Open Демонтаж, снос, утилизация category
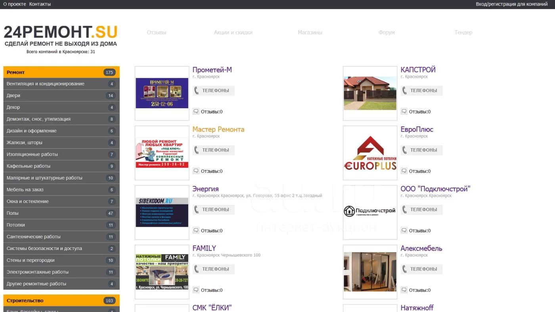555x312 pixels. point(61,119)
